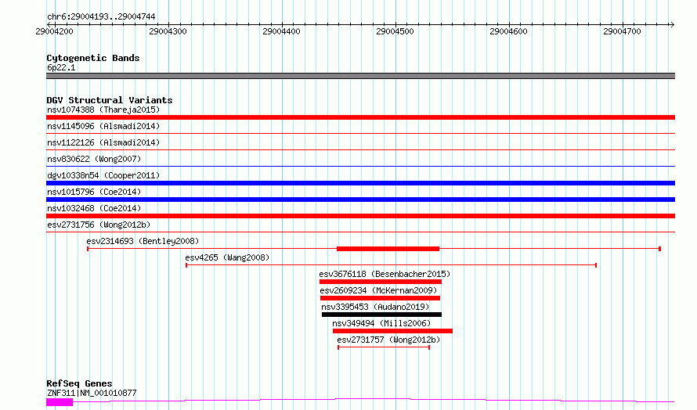Viewport: 697px width, 410px height.
Task: Click the red bar under nsv349494
Action: click(392, 331)
